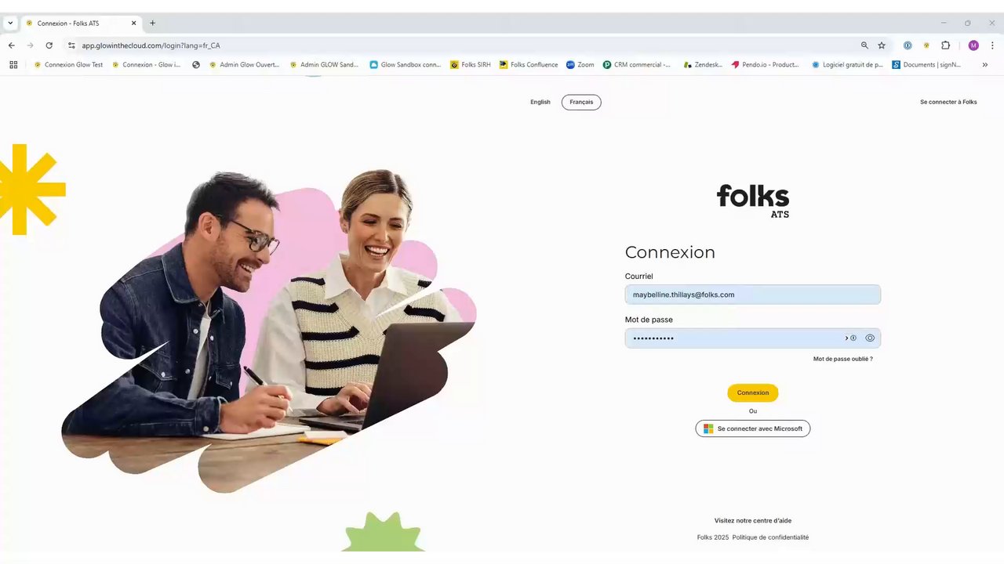Open the zoom magnifier icon in address bar

coord(864,45)
